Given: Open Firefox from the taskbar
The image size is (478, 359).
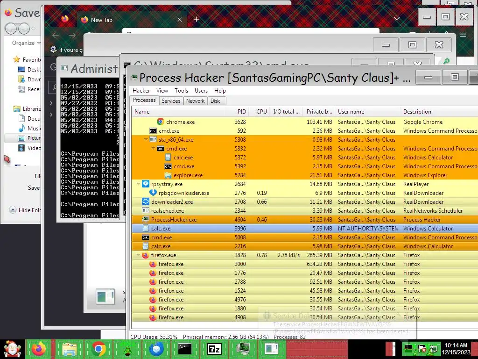Looking at the screenshot, I should tap(38, 349).
